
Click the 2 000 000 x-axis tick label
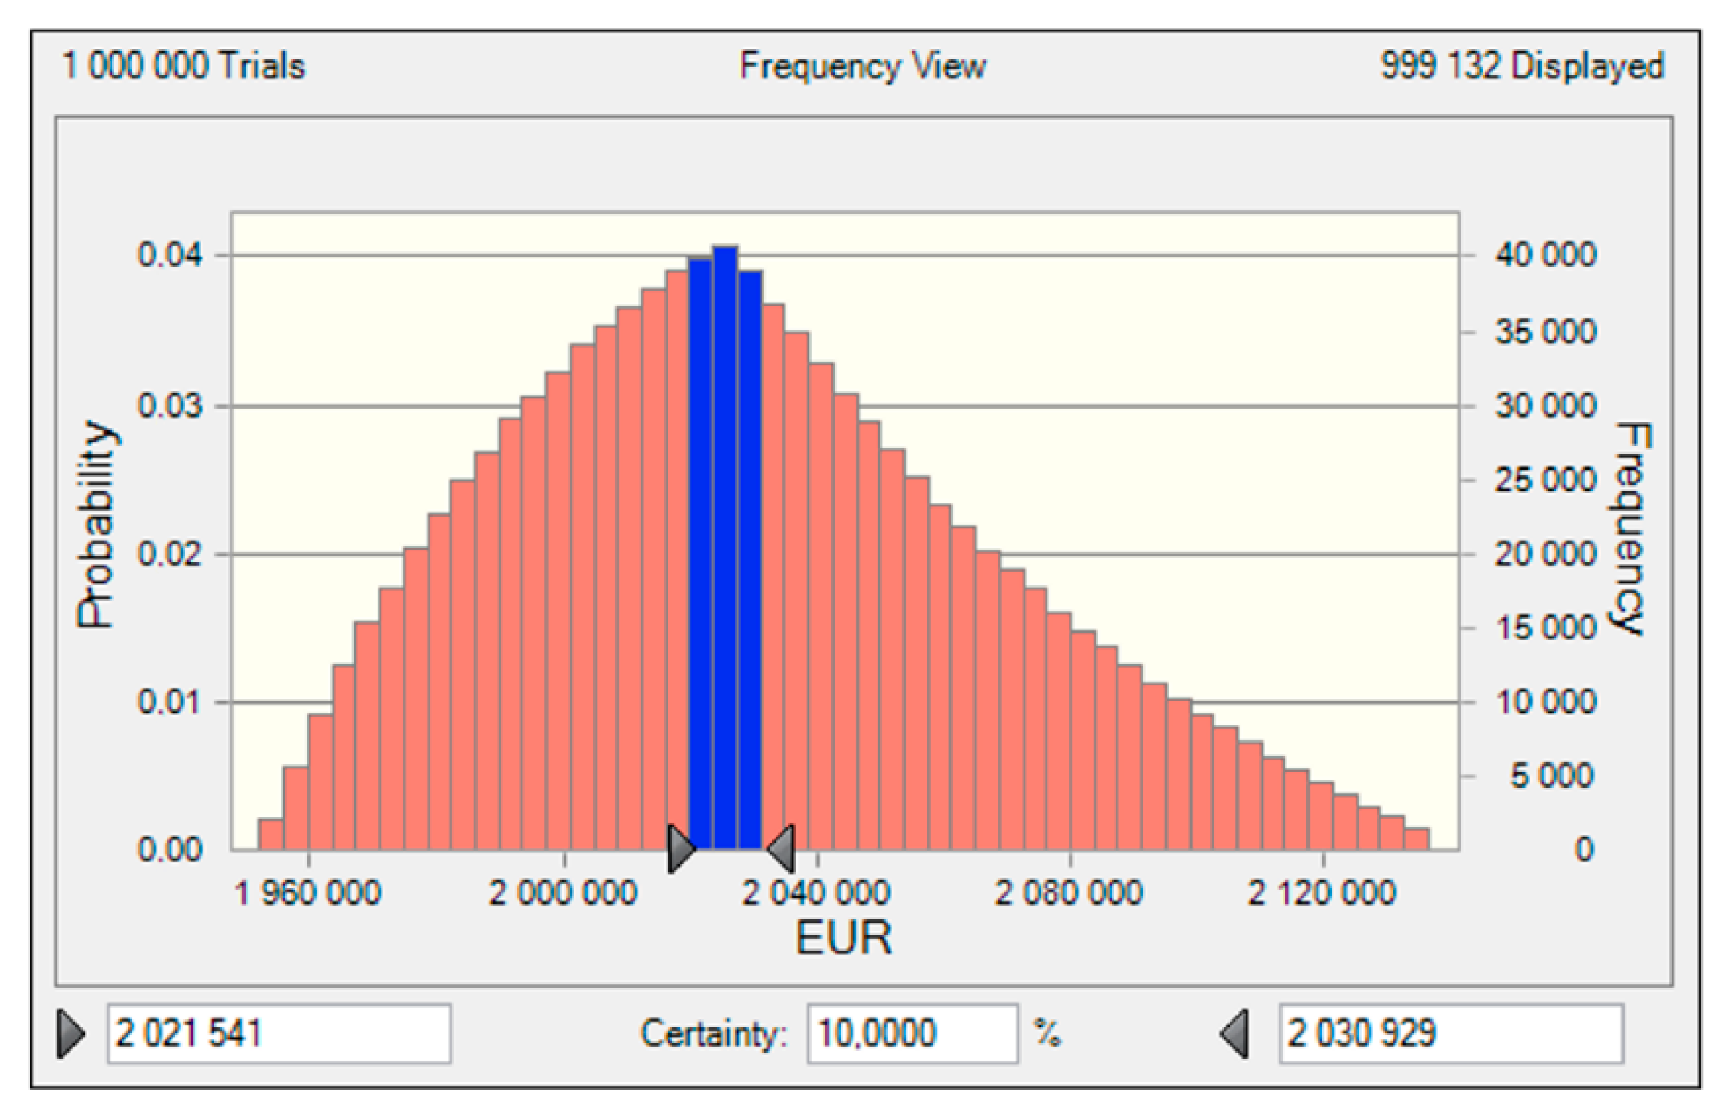563,893
